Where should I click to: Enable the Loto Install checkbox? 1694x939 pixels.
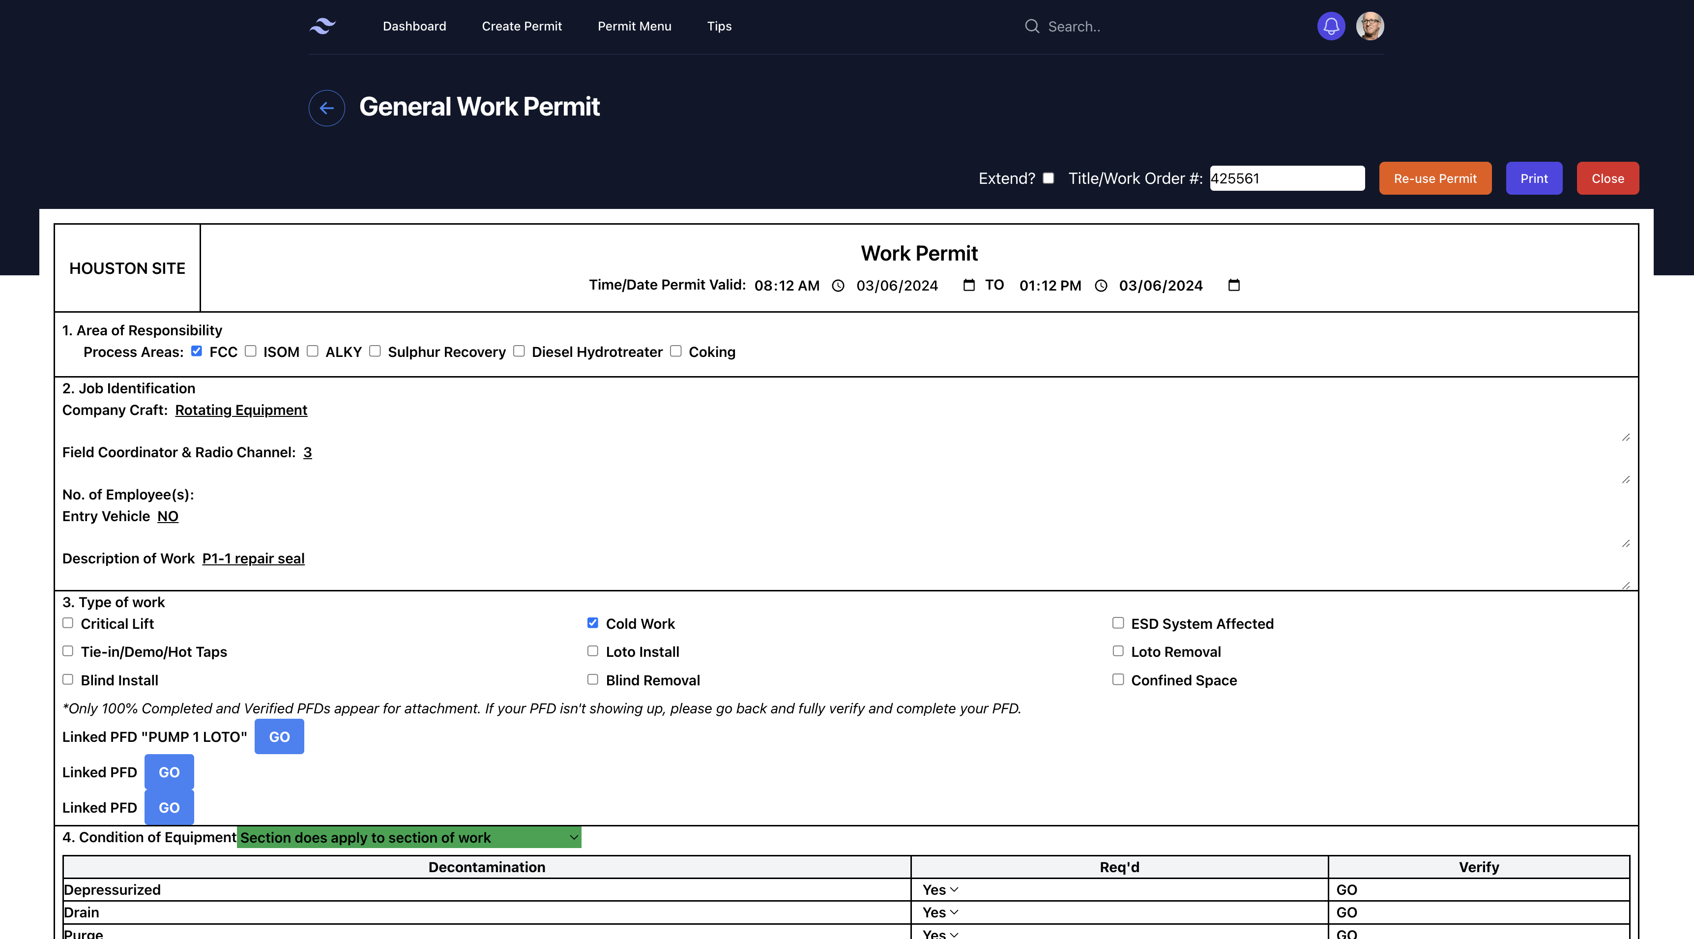[592, 651]
